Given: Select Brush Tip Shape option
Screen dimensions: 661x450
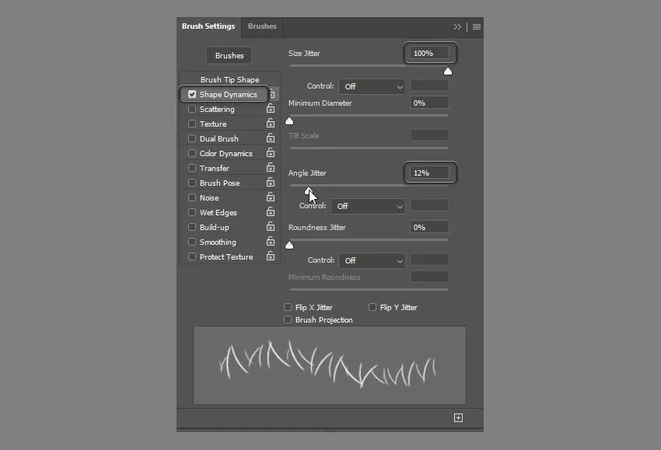Looking at the screenshot, I should (229, 80).
